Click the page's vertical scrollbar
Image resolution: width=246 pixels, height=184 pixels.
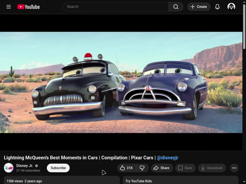tap(244, 27)
